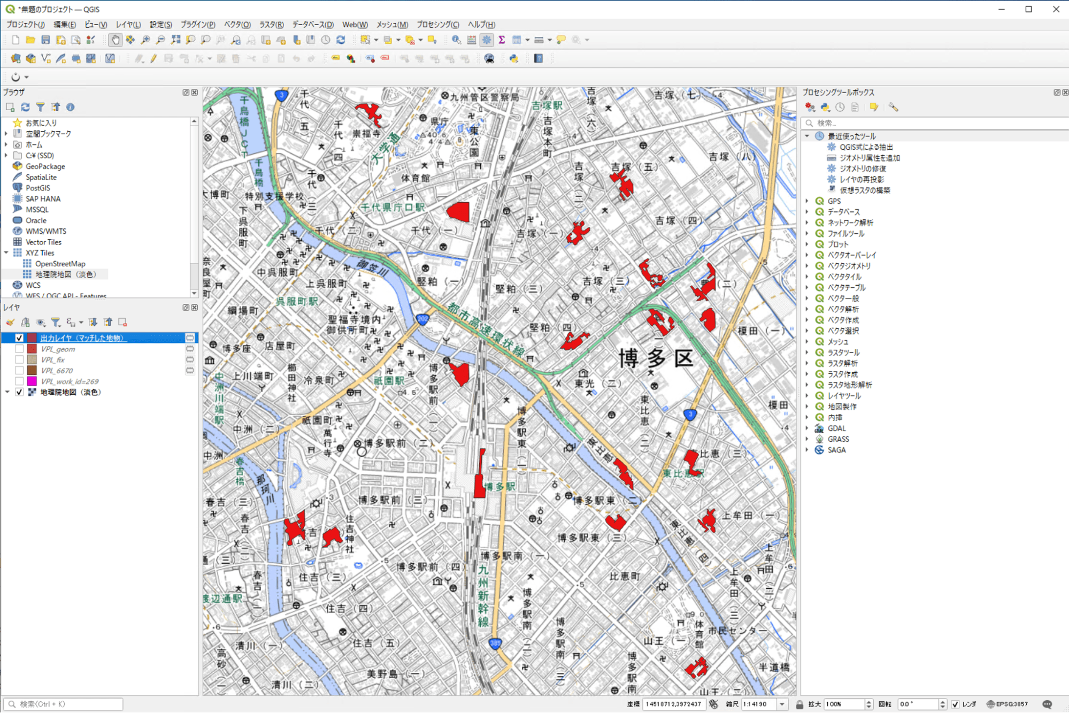This screenshot has width=1069, height=713.
Task: Collapse the XYZ Tiles browser node
Action: [x=6, y=252]
